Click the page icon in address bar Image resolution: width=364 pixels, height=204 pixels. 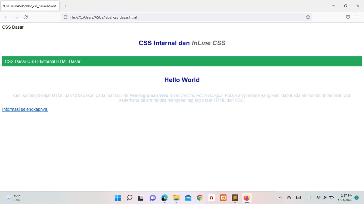pyautogui.click(x=65, y=17)
